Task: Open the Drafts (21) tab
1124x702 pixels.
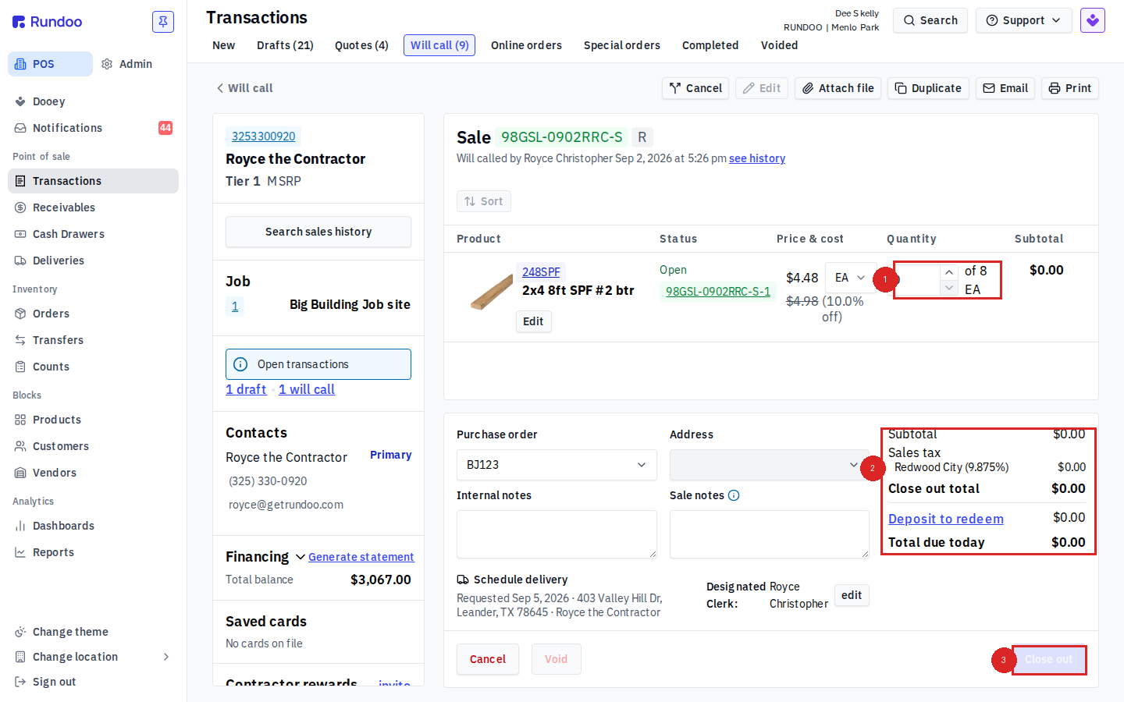Action: click(285, 45)
